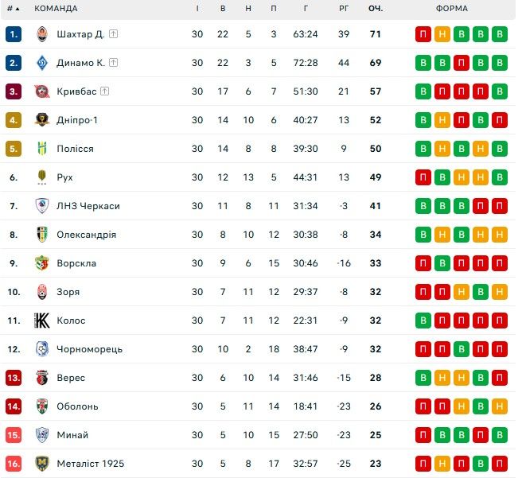Screen dimensions: 522x478
Task: Click the orange Н last-match badge for Зоря
Action: coord(500,292)
